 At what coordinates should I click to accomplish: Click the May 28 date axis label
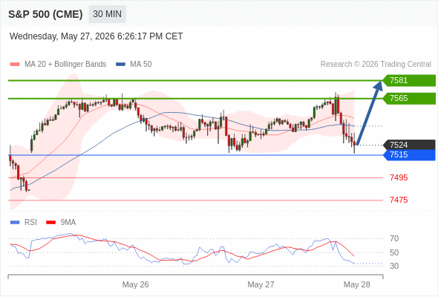click(357, 284)
